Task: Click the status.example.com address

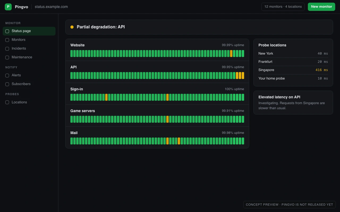Action: point(51,7)
